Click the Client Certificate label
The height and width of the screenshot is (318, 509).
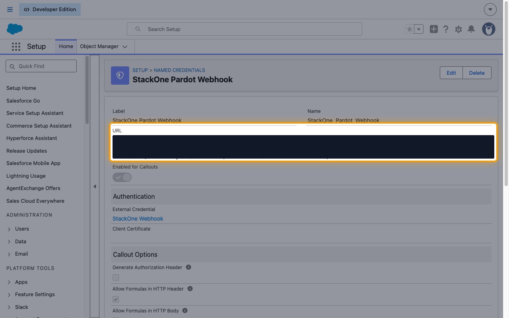click(x=132, y=229)
